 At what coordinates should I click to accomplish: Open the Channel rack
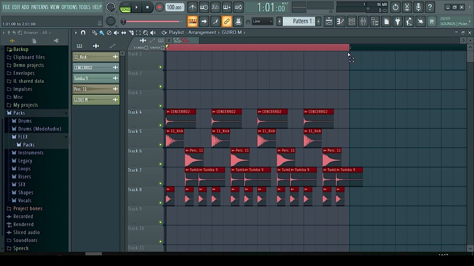(x=352, y=22)
